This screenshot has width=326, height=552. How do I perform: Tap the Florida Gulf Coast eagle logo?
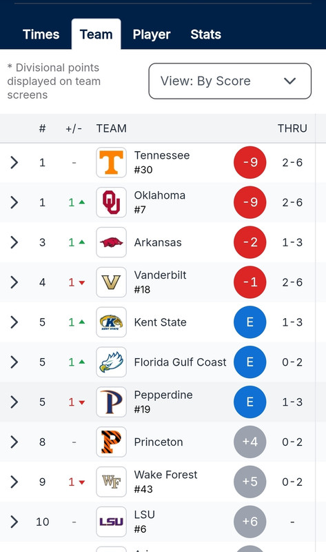pos(111,362)
